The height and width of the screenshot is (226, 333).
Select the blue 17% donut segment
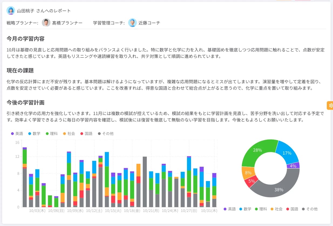pyautogui.click(x=287, y=153)
